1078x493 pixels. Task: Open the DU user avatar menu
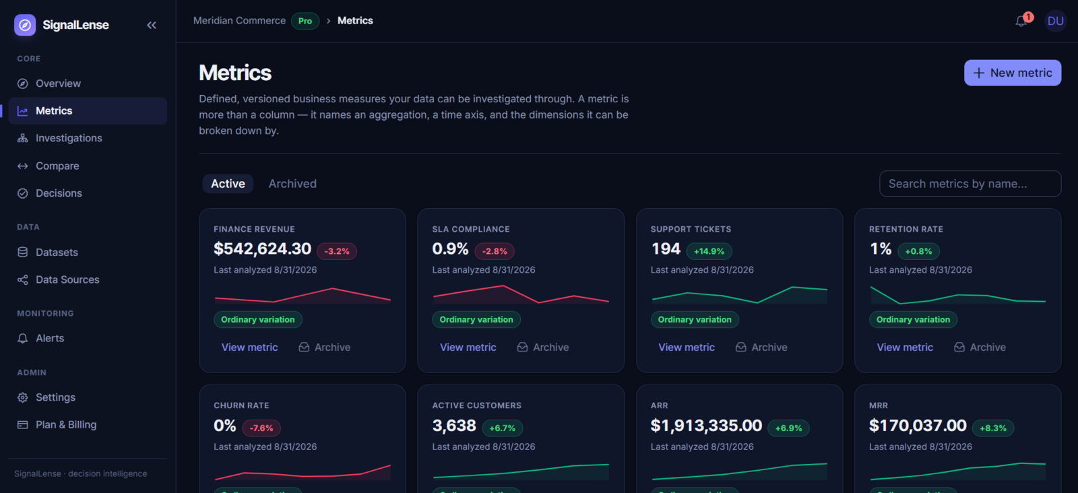1056,21
